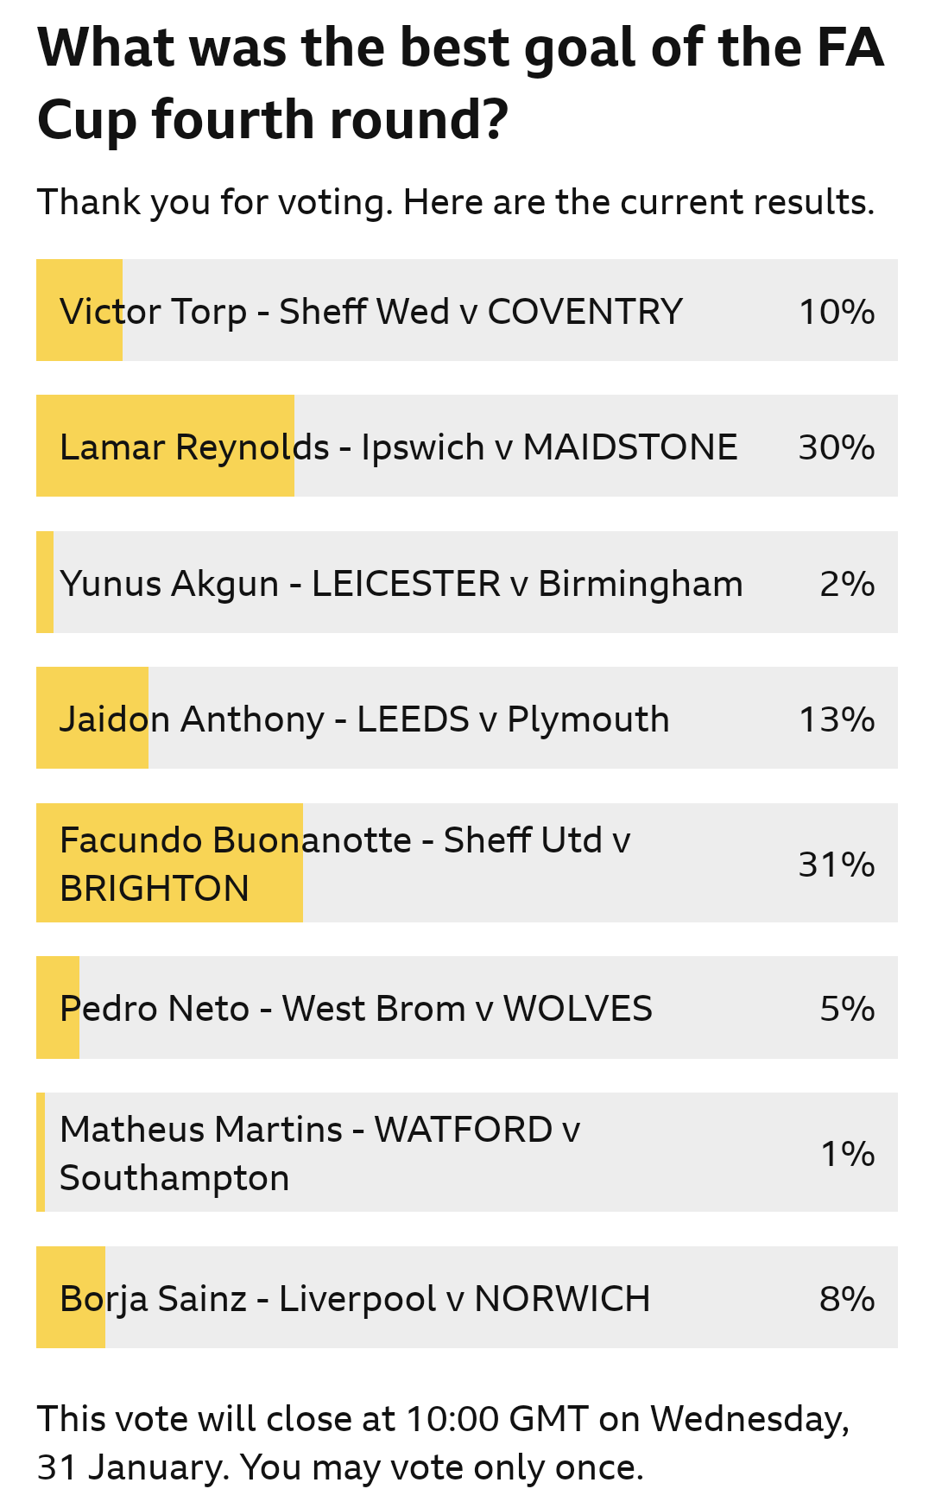Click the FA Cup poll question heading
The image size is (929, 1508).
[460, 83]
